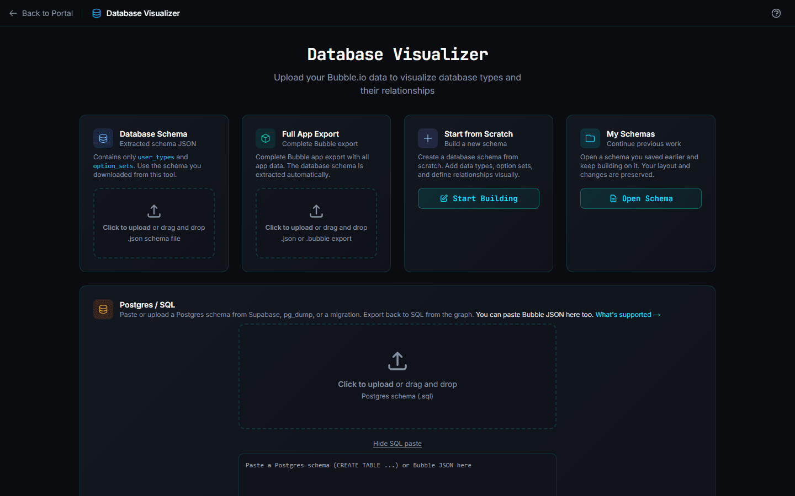
Task: Click the Database Visualizer header logo icon
Action: point(97,13)
